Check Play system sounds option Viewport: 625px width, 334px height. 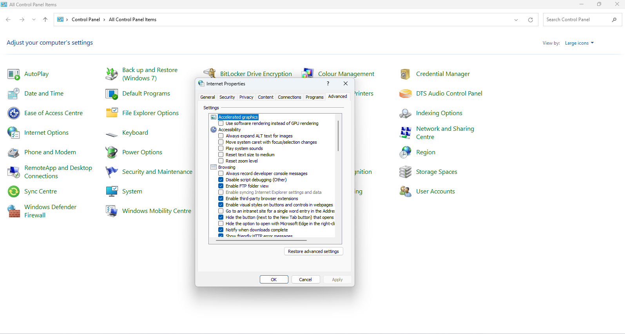pyautogui.click(x=221, y=148)
